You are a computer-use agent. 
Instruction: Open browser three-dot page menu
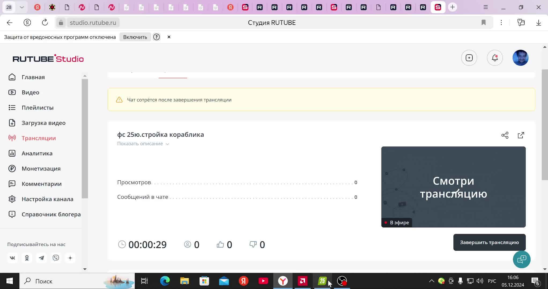click(501, 23)
